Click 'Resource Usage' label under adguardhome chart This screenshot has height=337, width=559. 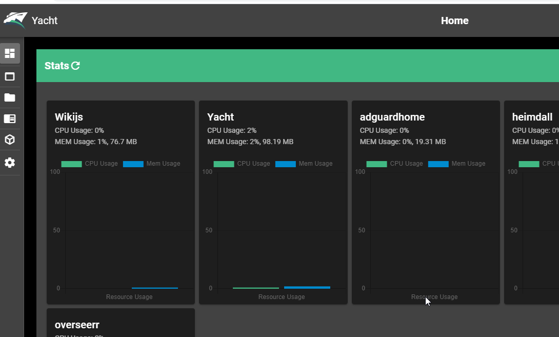(434, 296)
